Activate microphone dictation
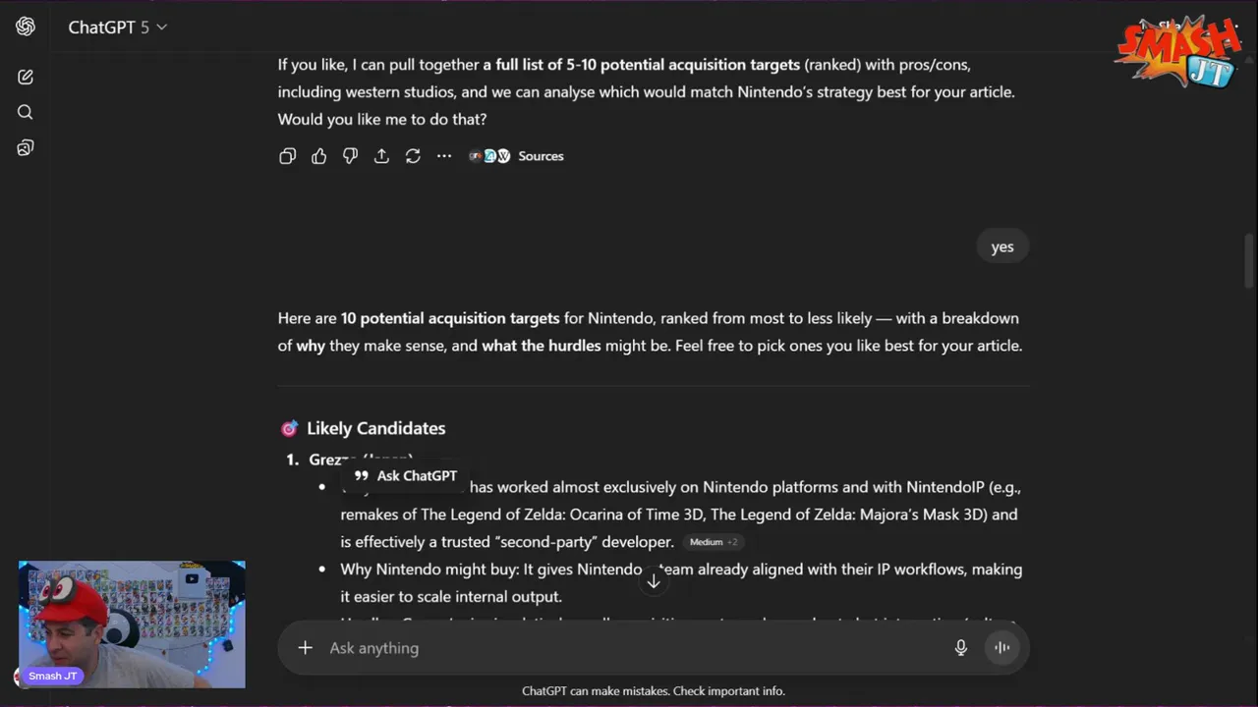 [961, 648]
